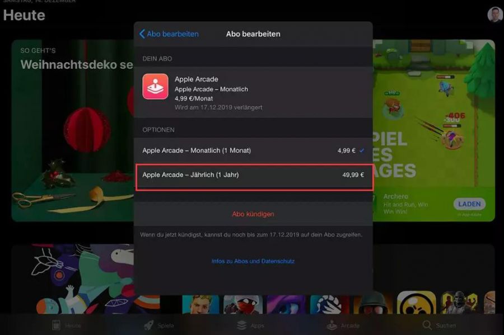Switch to the Spiele tab

159,325
